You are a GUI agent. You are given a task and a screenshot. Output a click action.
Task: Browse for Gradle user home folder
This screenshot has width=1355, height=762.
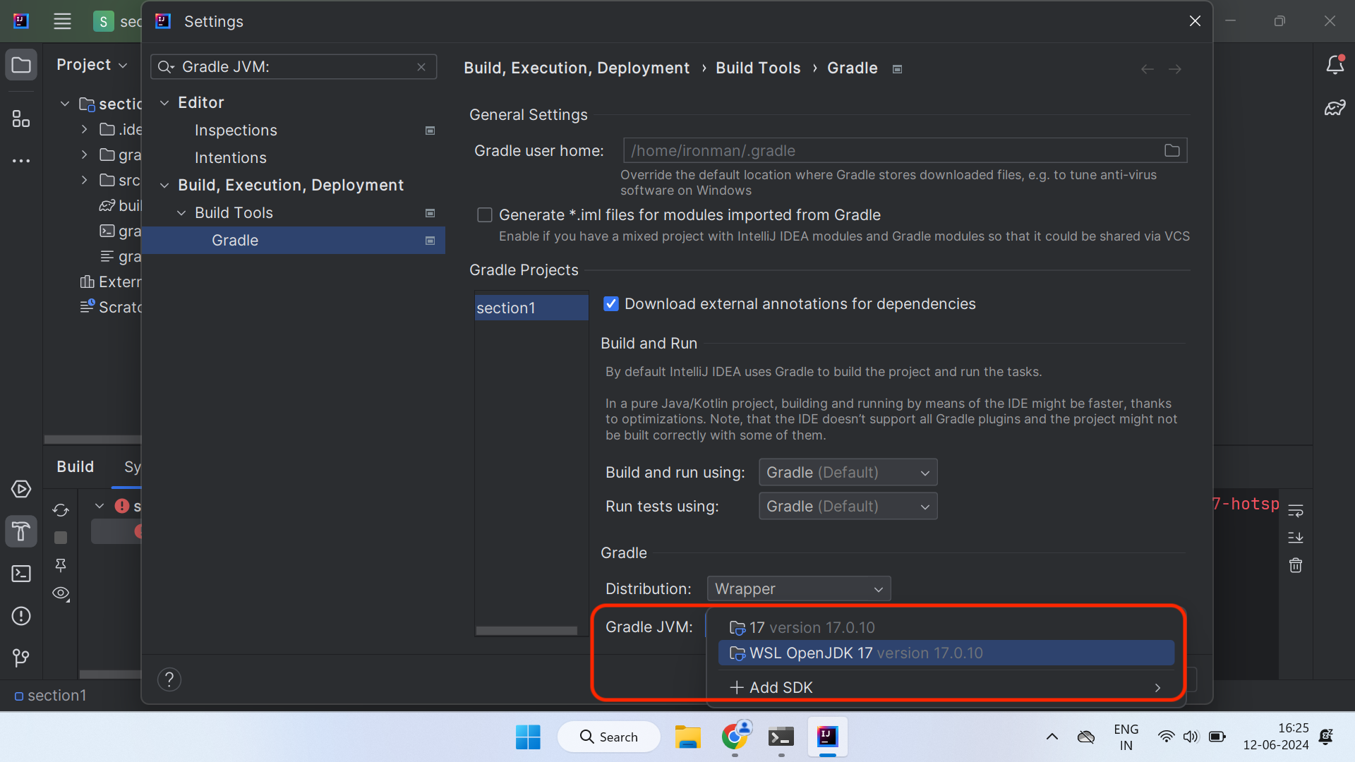click(x=1172, y=150)
